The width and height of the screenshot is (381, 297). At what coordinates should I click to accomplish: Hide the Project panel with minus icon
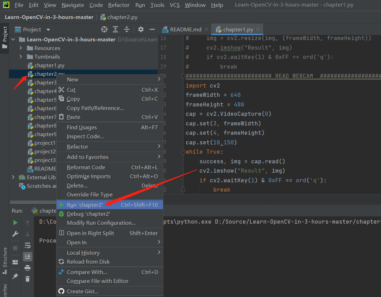tap(152, 29)
